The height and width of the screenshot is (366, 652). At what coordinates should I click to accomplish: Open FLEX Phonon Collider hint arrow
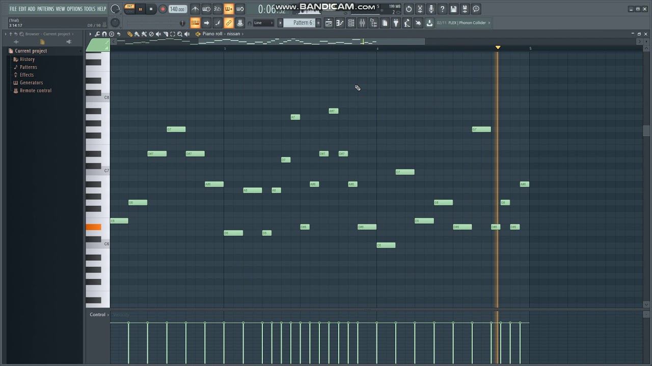coord(490,23)
